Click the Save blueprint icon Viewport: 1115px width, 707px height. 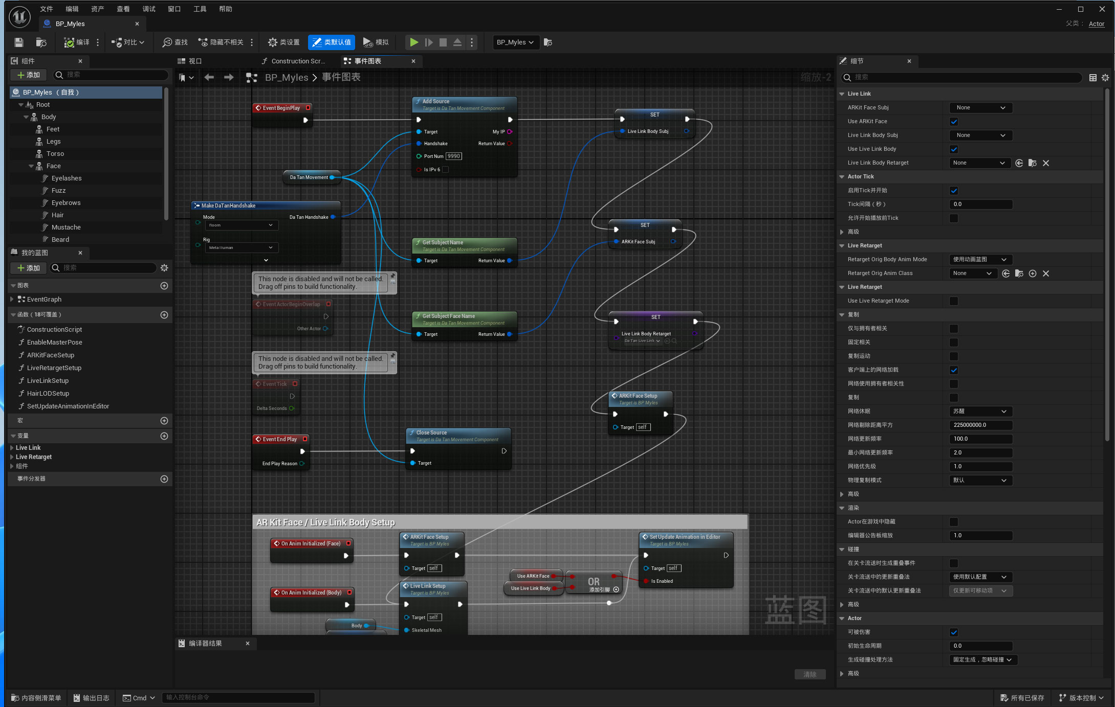[x=19, y=42]
